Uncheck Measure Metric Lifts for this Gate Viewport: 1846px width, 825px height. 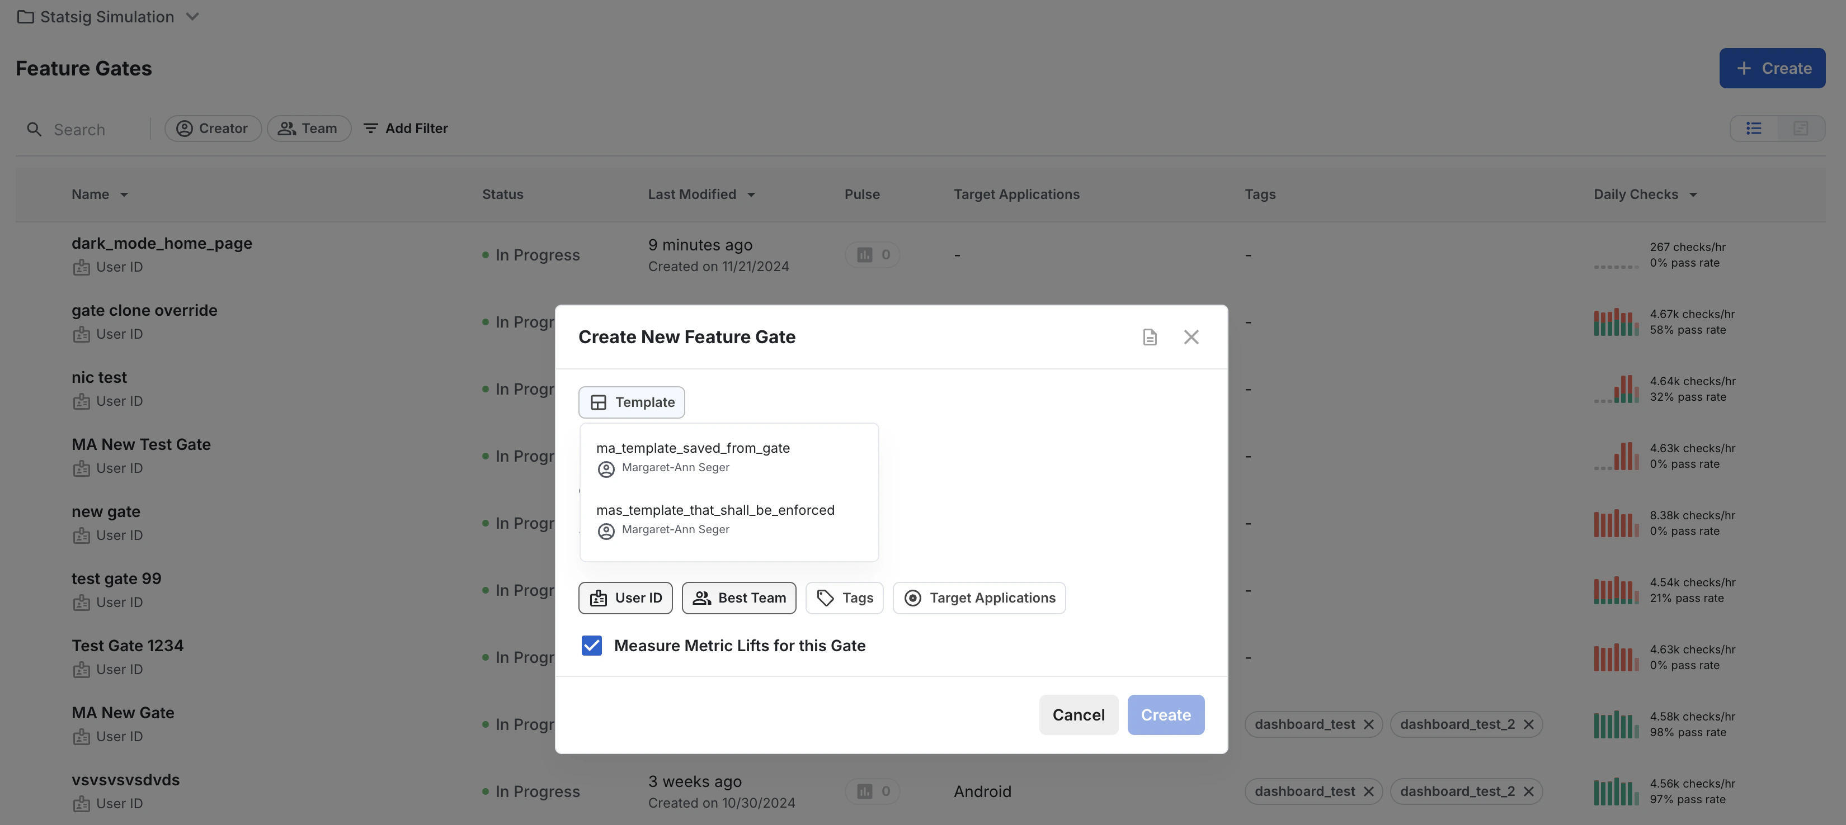coord(591,645)
